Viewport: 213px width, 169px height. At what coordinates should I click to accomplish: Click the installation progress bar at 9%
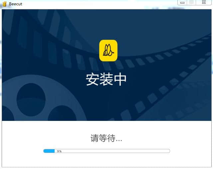(106, 151)
